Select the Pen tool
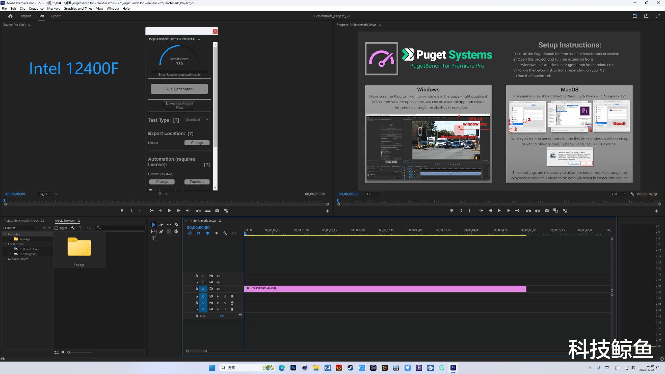Viewport: 665px width, 374px height. pyautogui.click(x=161, y=232)
